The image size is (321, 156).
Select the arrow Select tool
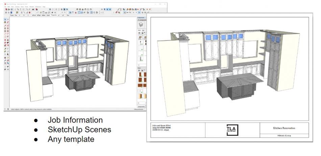[5, 20]
